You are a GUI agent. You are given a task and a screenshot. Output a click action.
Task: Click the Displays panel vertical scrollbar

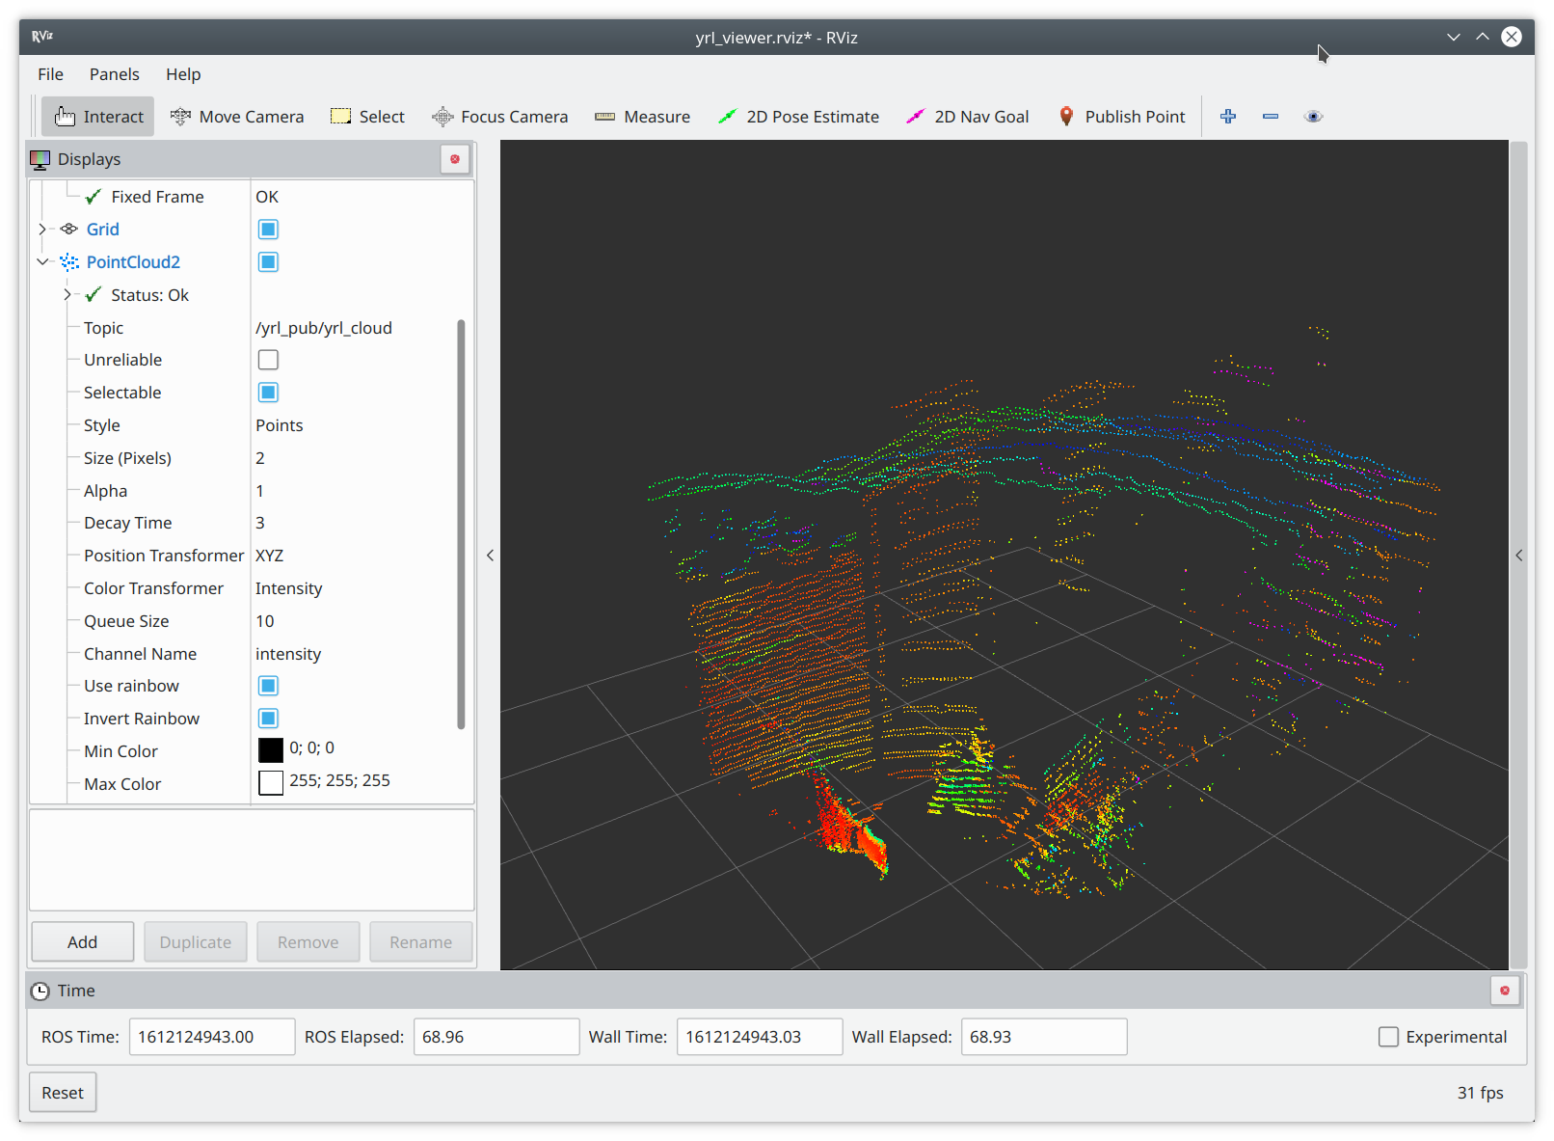coord(461,524)
